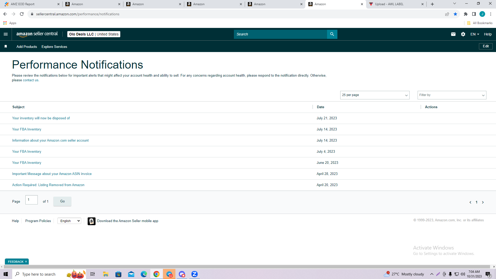Screen dimensions: 496x279
Task: Open Microsoft Store from the taskbar
Action: click(x=118, y=274)
